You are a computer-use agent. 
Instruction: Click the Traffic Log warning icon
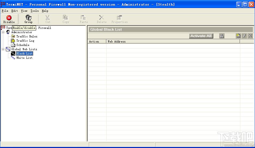(x=13, y=40)
